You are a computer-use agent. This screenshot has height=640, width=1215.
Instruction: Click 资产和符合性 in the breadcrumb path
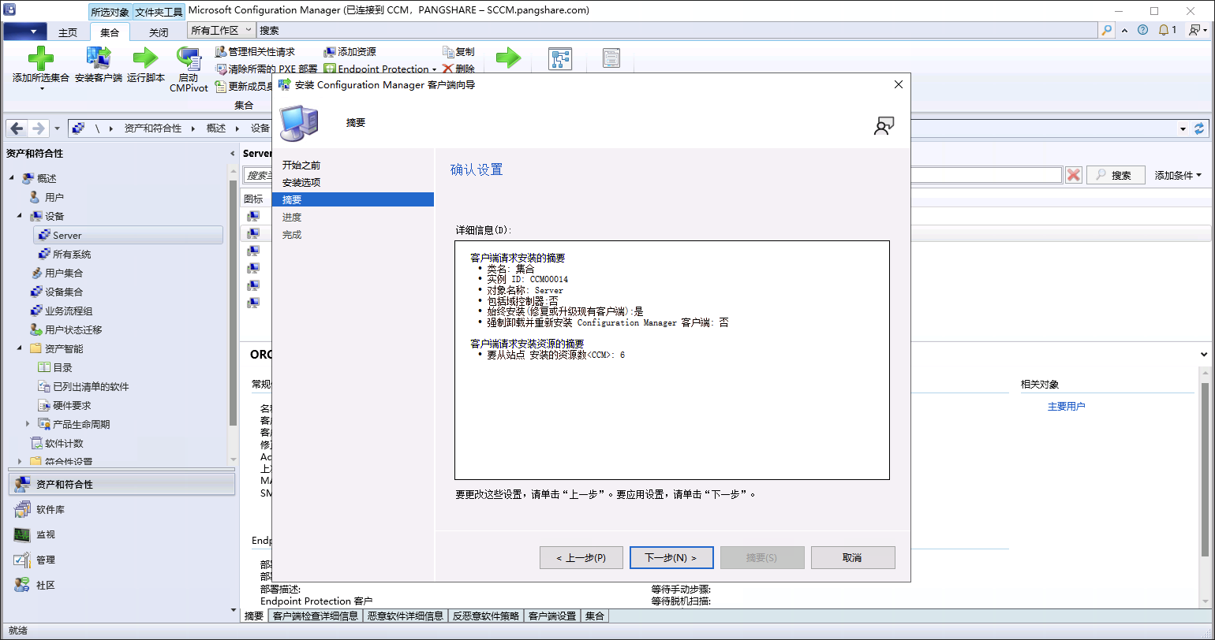click(152, 128)
